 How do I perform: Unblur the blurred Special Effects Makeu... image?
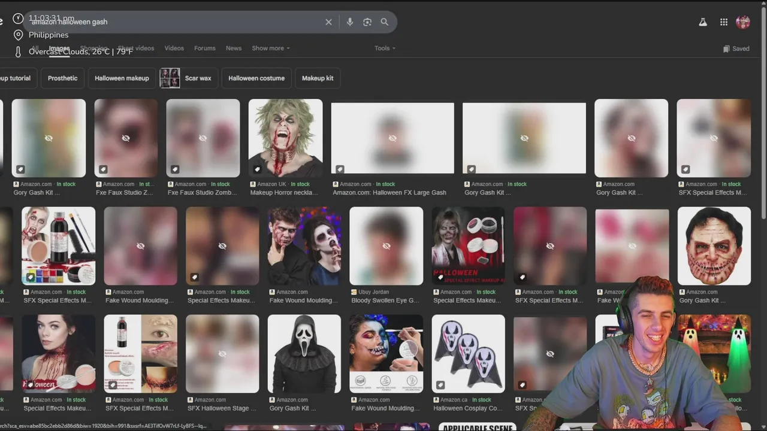tap(222, 246)
